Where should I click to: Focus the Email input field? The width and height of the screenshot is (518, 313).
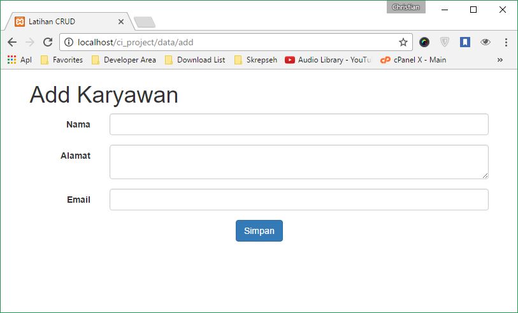299,200
